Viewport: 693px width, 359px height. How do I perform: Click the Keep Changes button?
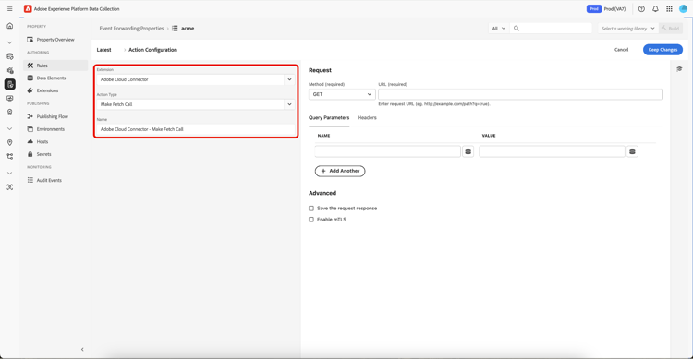click(x=663, y=50)
